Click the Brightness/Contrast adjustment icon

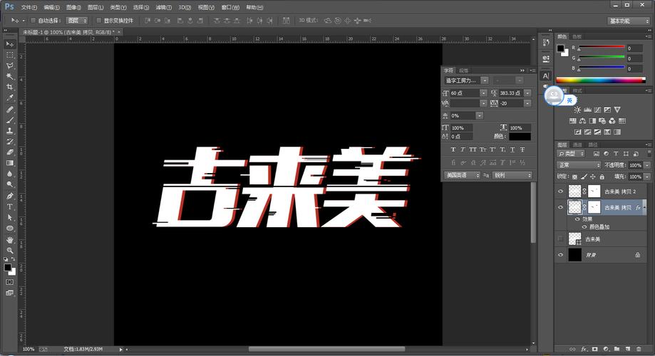click(577, 110)
